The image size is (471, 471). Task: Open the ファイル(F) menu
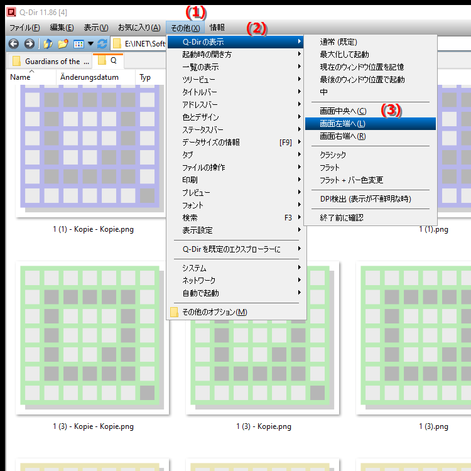point(24,28)
